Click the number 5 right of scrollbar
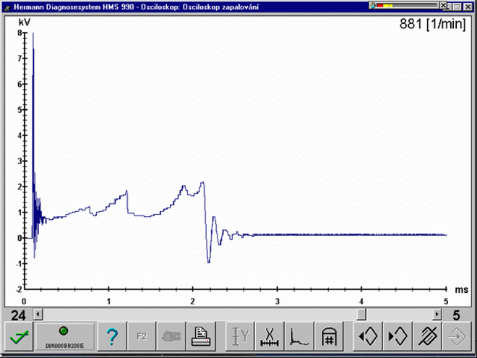 click(456, 315)
